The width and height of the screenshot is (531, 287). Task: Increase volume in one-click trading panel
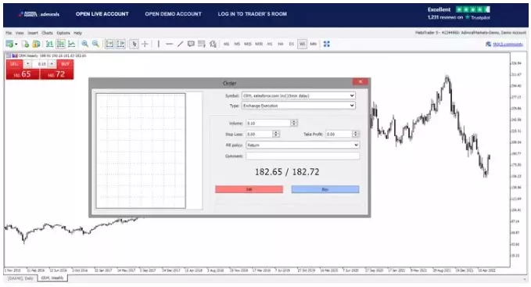pos(52,64)
